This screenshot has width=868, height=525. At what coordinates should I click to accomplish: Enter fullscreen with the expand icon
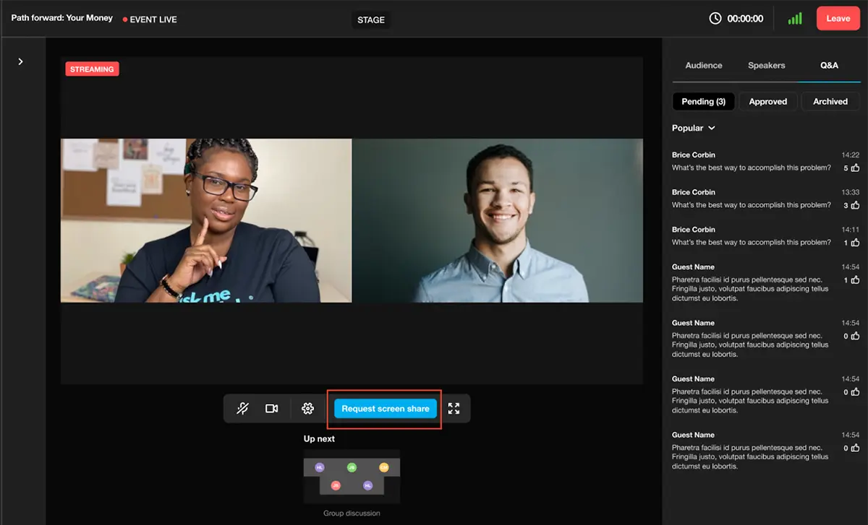454,409
